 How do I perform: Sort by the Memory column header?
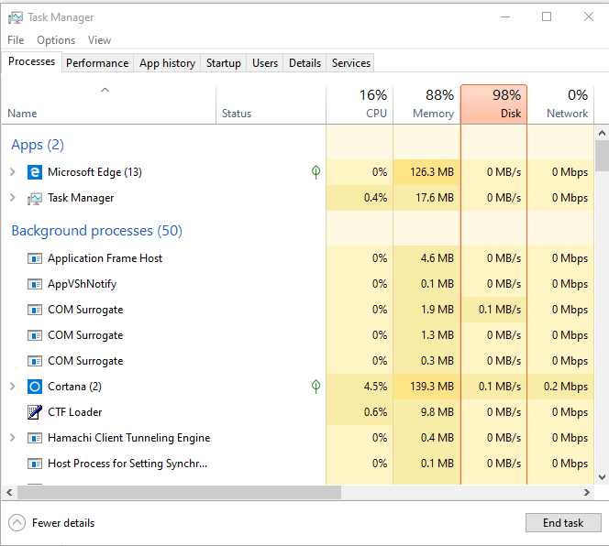pos(426,104)
